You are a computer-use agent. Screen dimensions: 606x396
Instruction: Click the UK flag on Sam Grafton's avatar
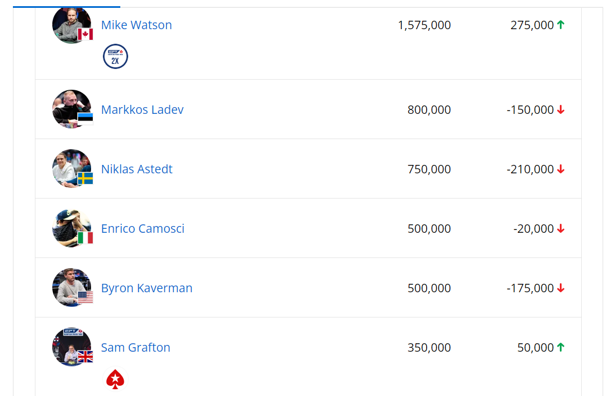tap(85, 357)
